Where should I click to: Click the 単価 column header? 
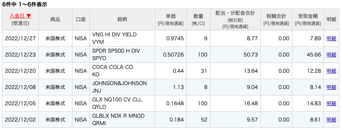click(171, 19)
